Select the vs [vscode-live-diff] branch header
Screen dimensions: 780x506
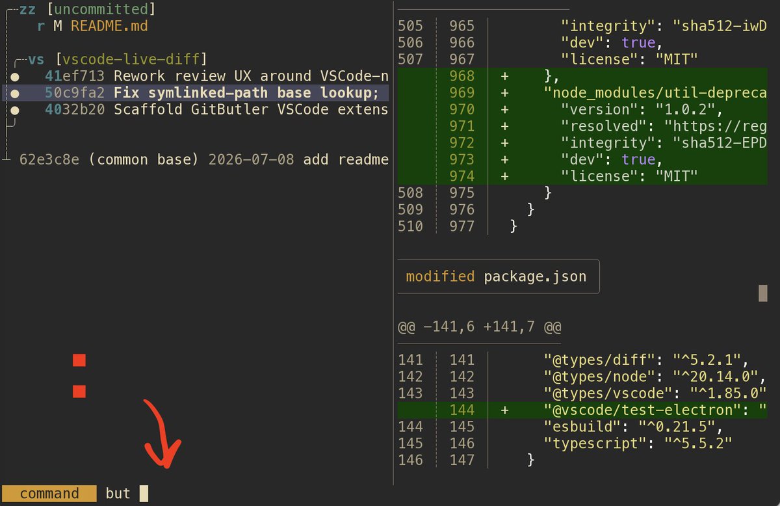tap(118, 60)
